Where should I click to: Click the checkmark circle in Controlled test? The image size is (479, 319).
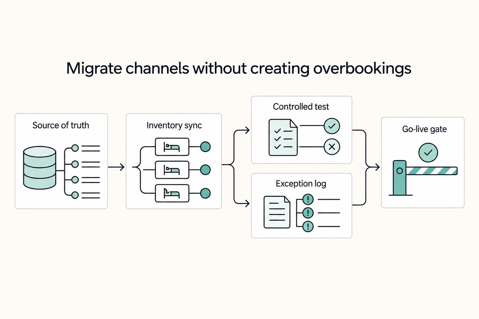(332, 126)
